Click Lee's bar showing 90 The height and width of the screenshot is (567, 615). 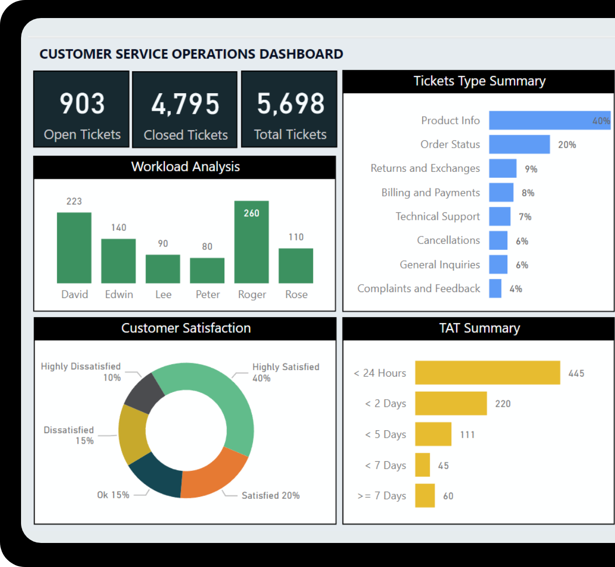point(163,269)
